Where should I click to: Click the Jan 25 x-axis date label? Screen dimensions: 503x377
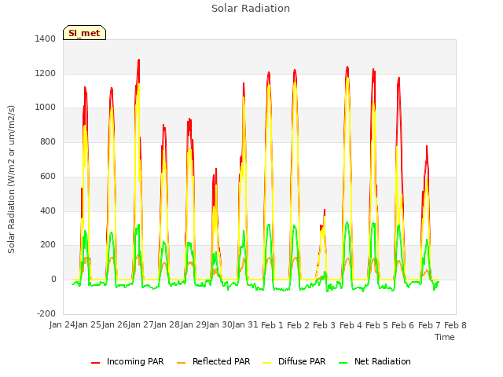coord(88,324)
